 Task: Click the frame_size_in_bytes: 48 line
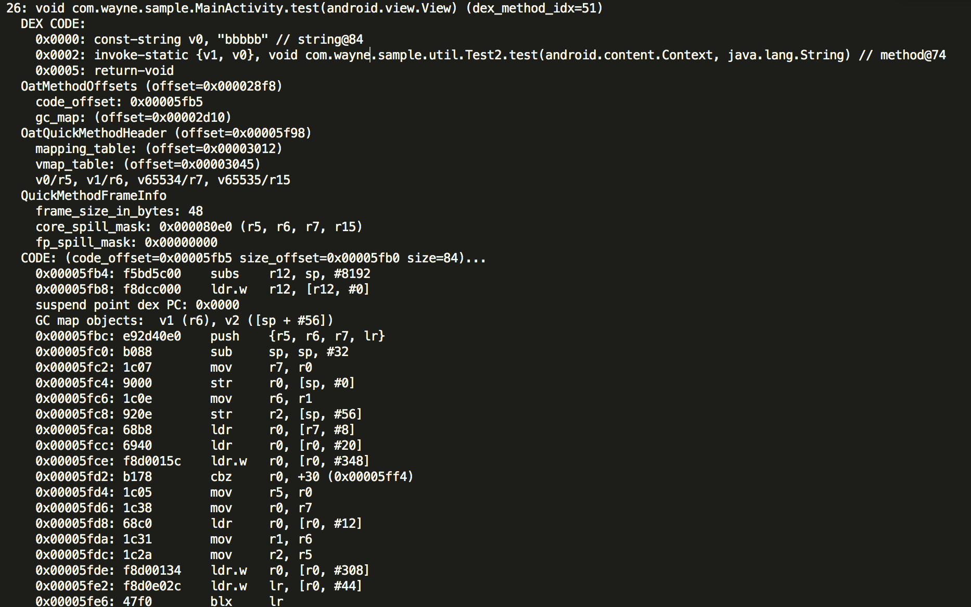[x=119, y=211]
